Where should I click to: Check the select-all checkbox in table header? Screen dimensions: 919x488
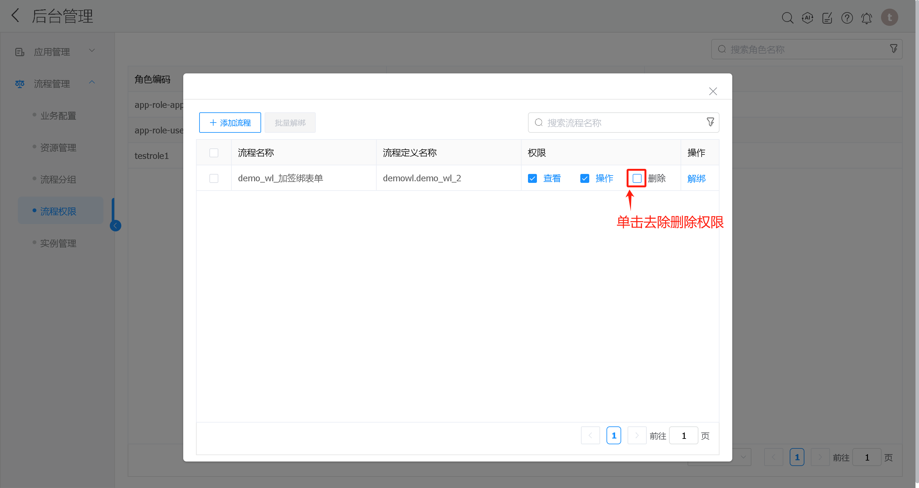click(x=214, y=152)
